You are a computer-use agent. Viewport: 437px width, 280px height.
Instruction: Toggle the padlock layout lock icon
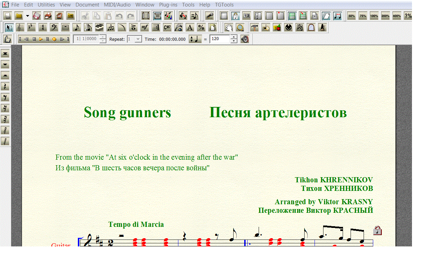tap(235, 16)
